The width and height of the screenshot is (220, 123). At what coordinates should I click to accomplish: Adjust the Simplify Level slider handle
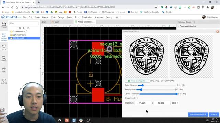coord(141,90)
